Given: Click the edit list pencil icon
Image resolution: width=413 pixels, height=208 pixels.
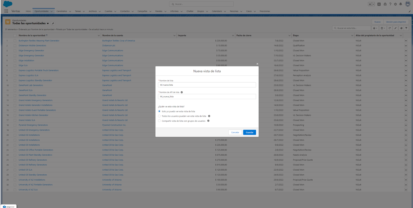Looking at the screenshot, I should tap(395, 28).
